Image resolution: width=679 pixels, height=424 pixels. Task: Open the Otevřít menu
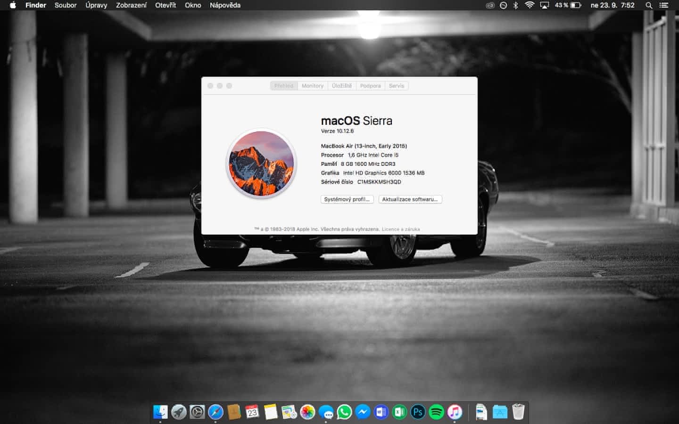(x=166, y=5)
